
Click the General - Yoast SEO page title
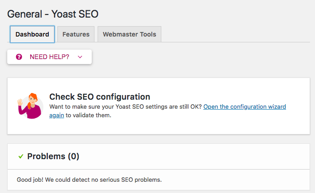(53, 14)
